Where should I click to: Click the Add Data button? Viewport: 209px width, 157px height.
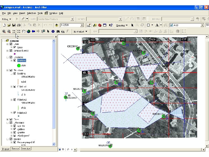click(57, 25)
